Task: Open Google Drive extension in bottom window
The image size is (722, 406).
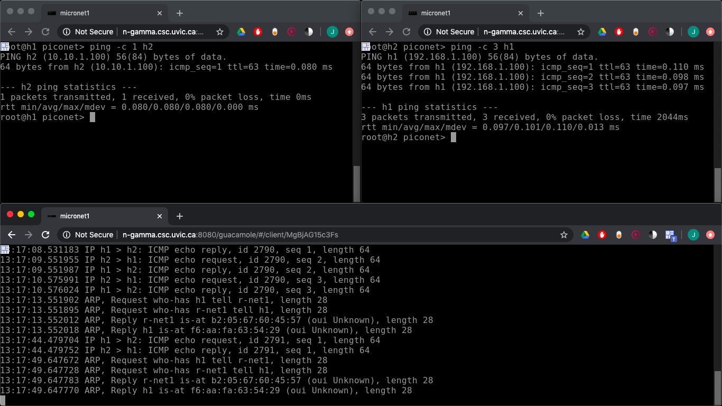Action: pos(585,235)
